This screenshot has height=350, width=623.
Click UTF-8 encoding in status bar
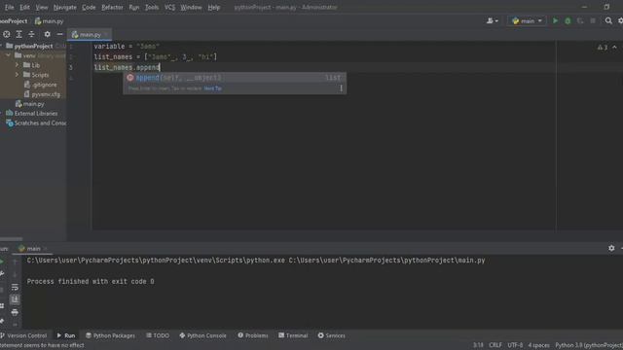coord(515,345)
